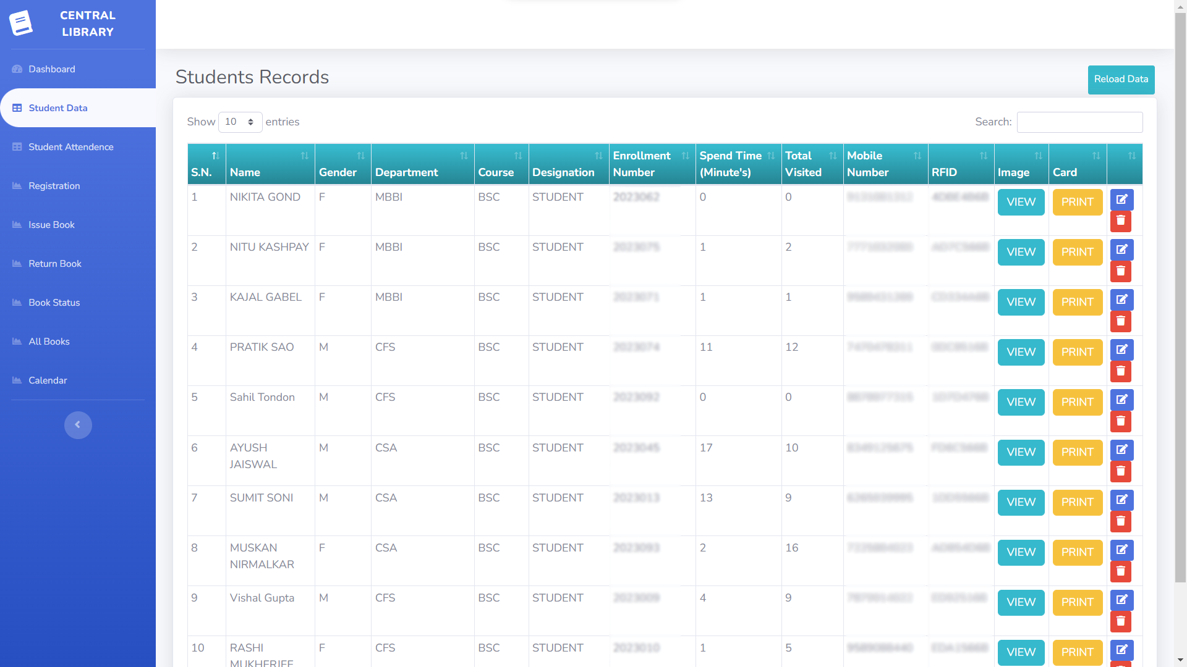The height and width of the screenshot is (667, 1187).
Task: Select Student Data in sidebar
Action: click(x=78, y=108)
